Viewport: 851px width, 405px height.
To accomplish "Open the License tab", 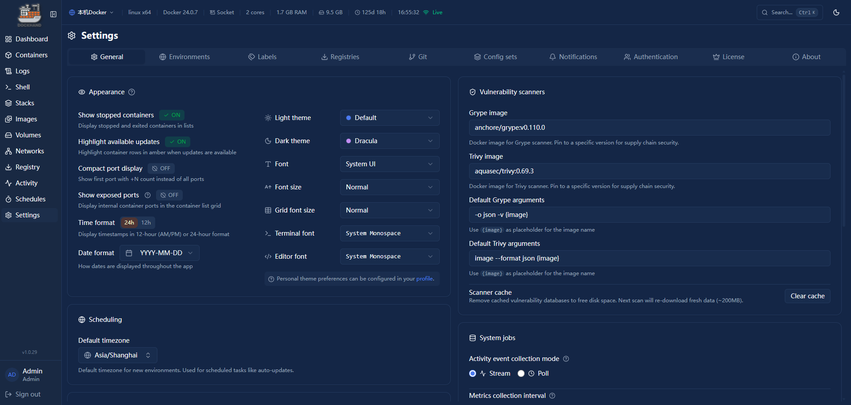I will pyautogui.click(x=728, y=57).
